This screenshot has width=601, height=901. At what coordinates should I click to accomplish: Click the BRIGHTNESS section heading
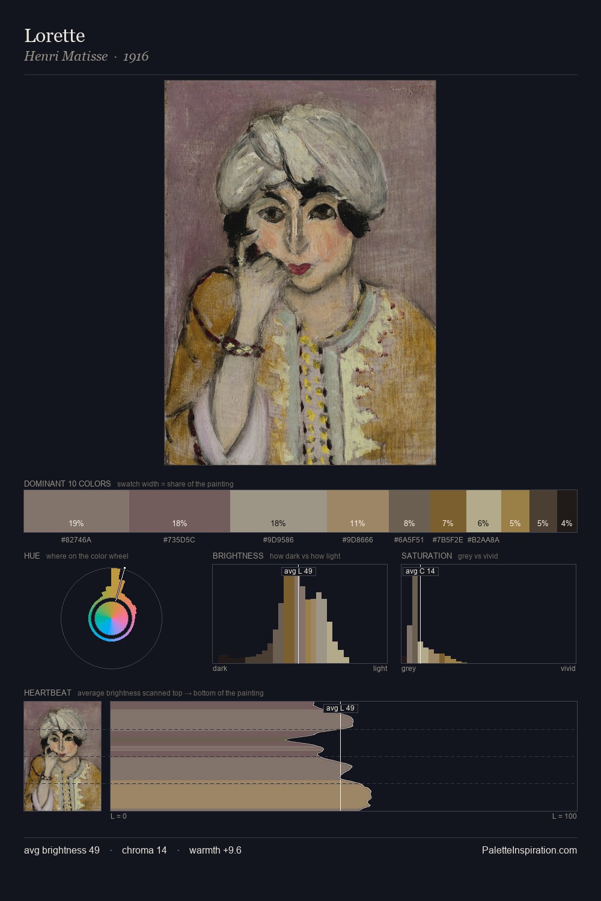tap(238, 556)
